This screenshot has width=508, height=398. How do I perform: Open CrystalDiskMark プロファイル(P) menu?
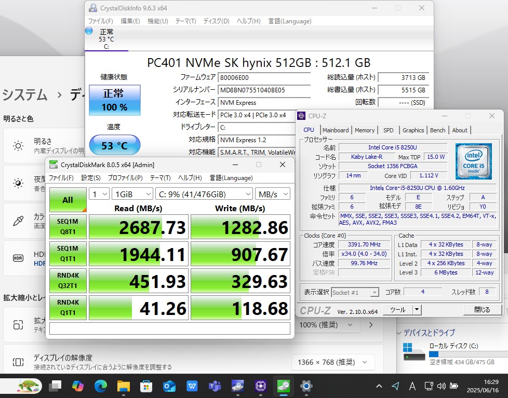coord(125,178)
